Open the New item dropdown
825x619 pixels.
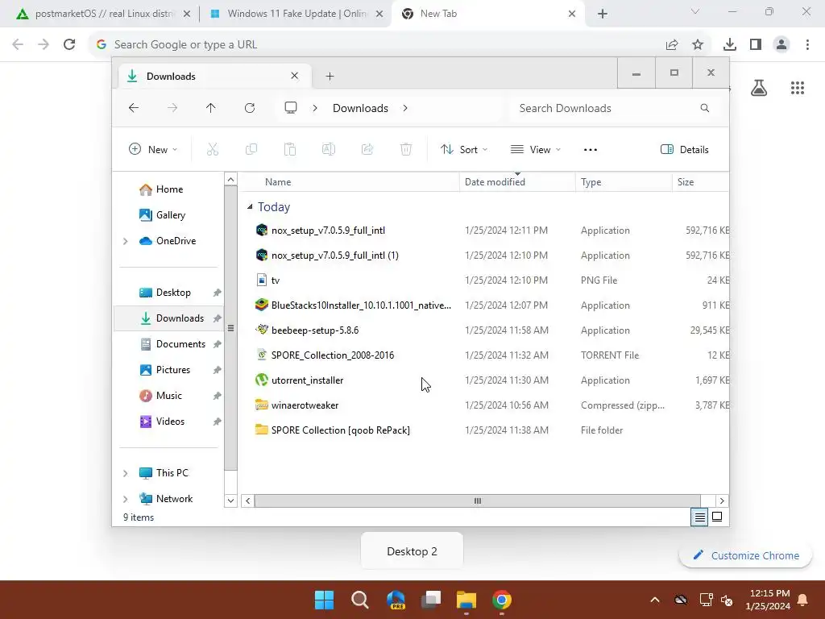[x=152, y=149]
